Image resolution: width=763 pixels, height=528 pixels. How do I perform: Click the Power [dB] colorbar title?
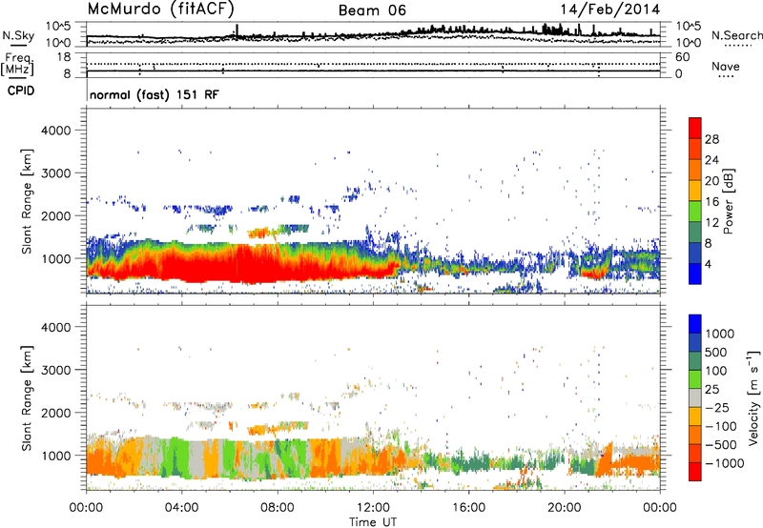[728, 201]
